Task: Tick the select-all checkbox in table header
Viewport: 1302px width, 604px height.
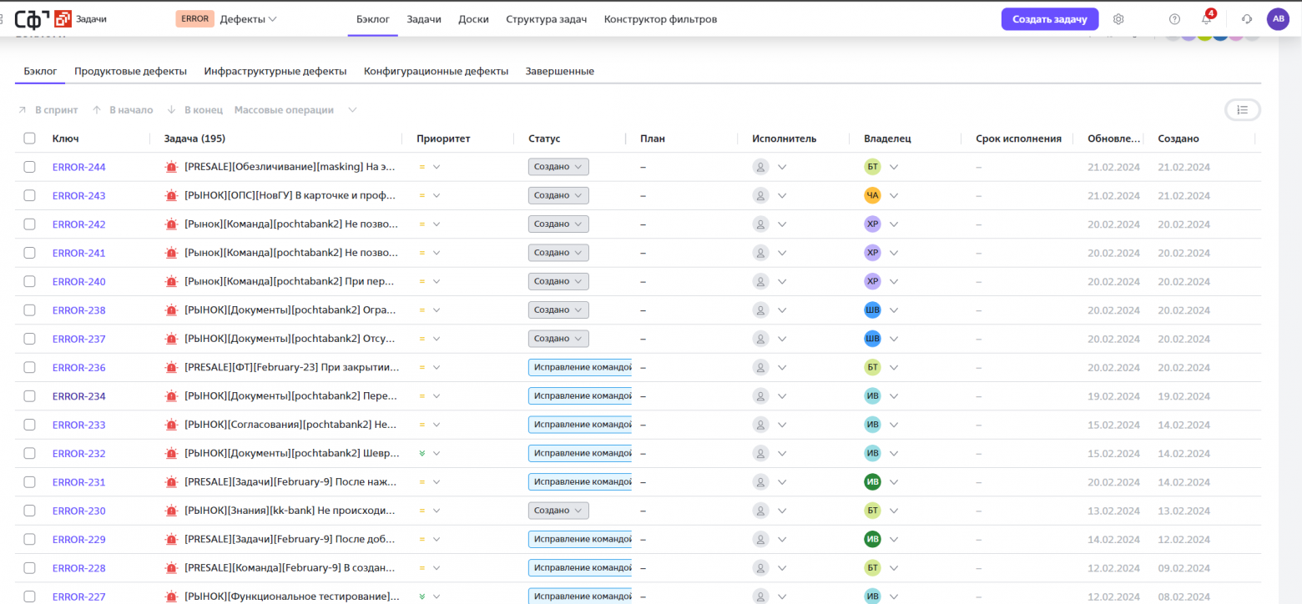Action: click(x=30, y=138)
